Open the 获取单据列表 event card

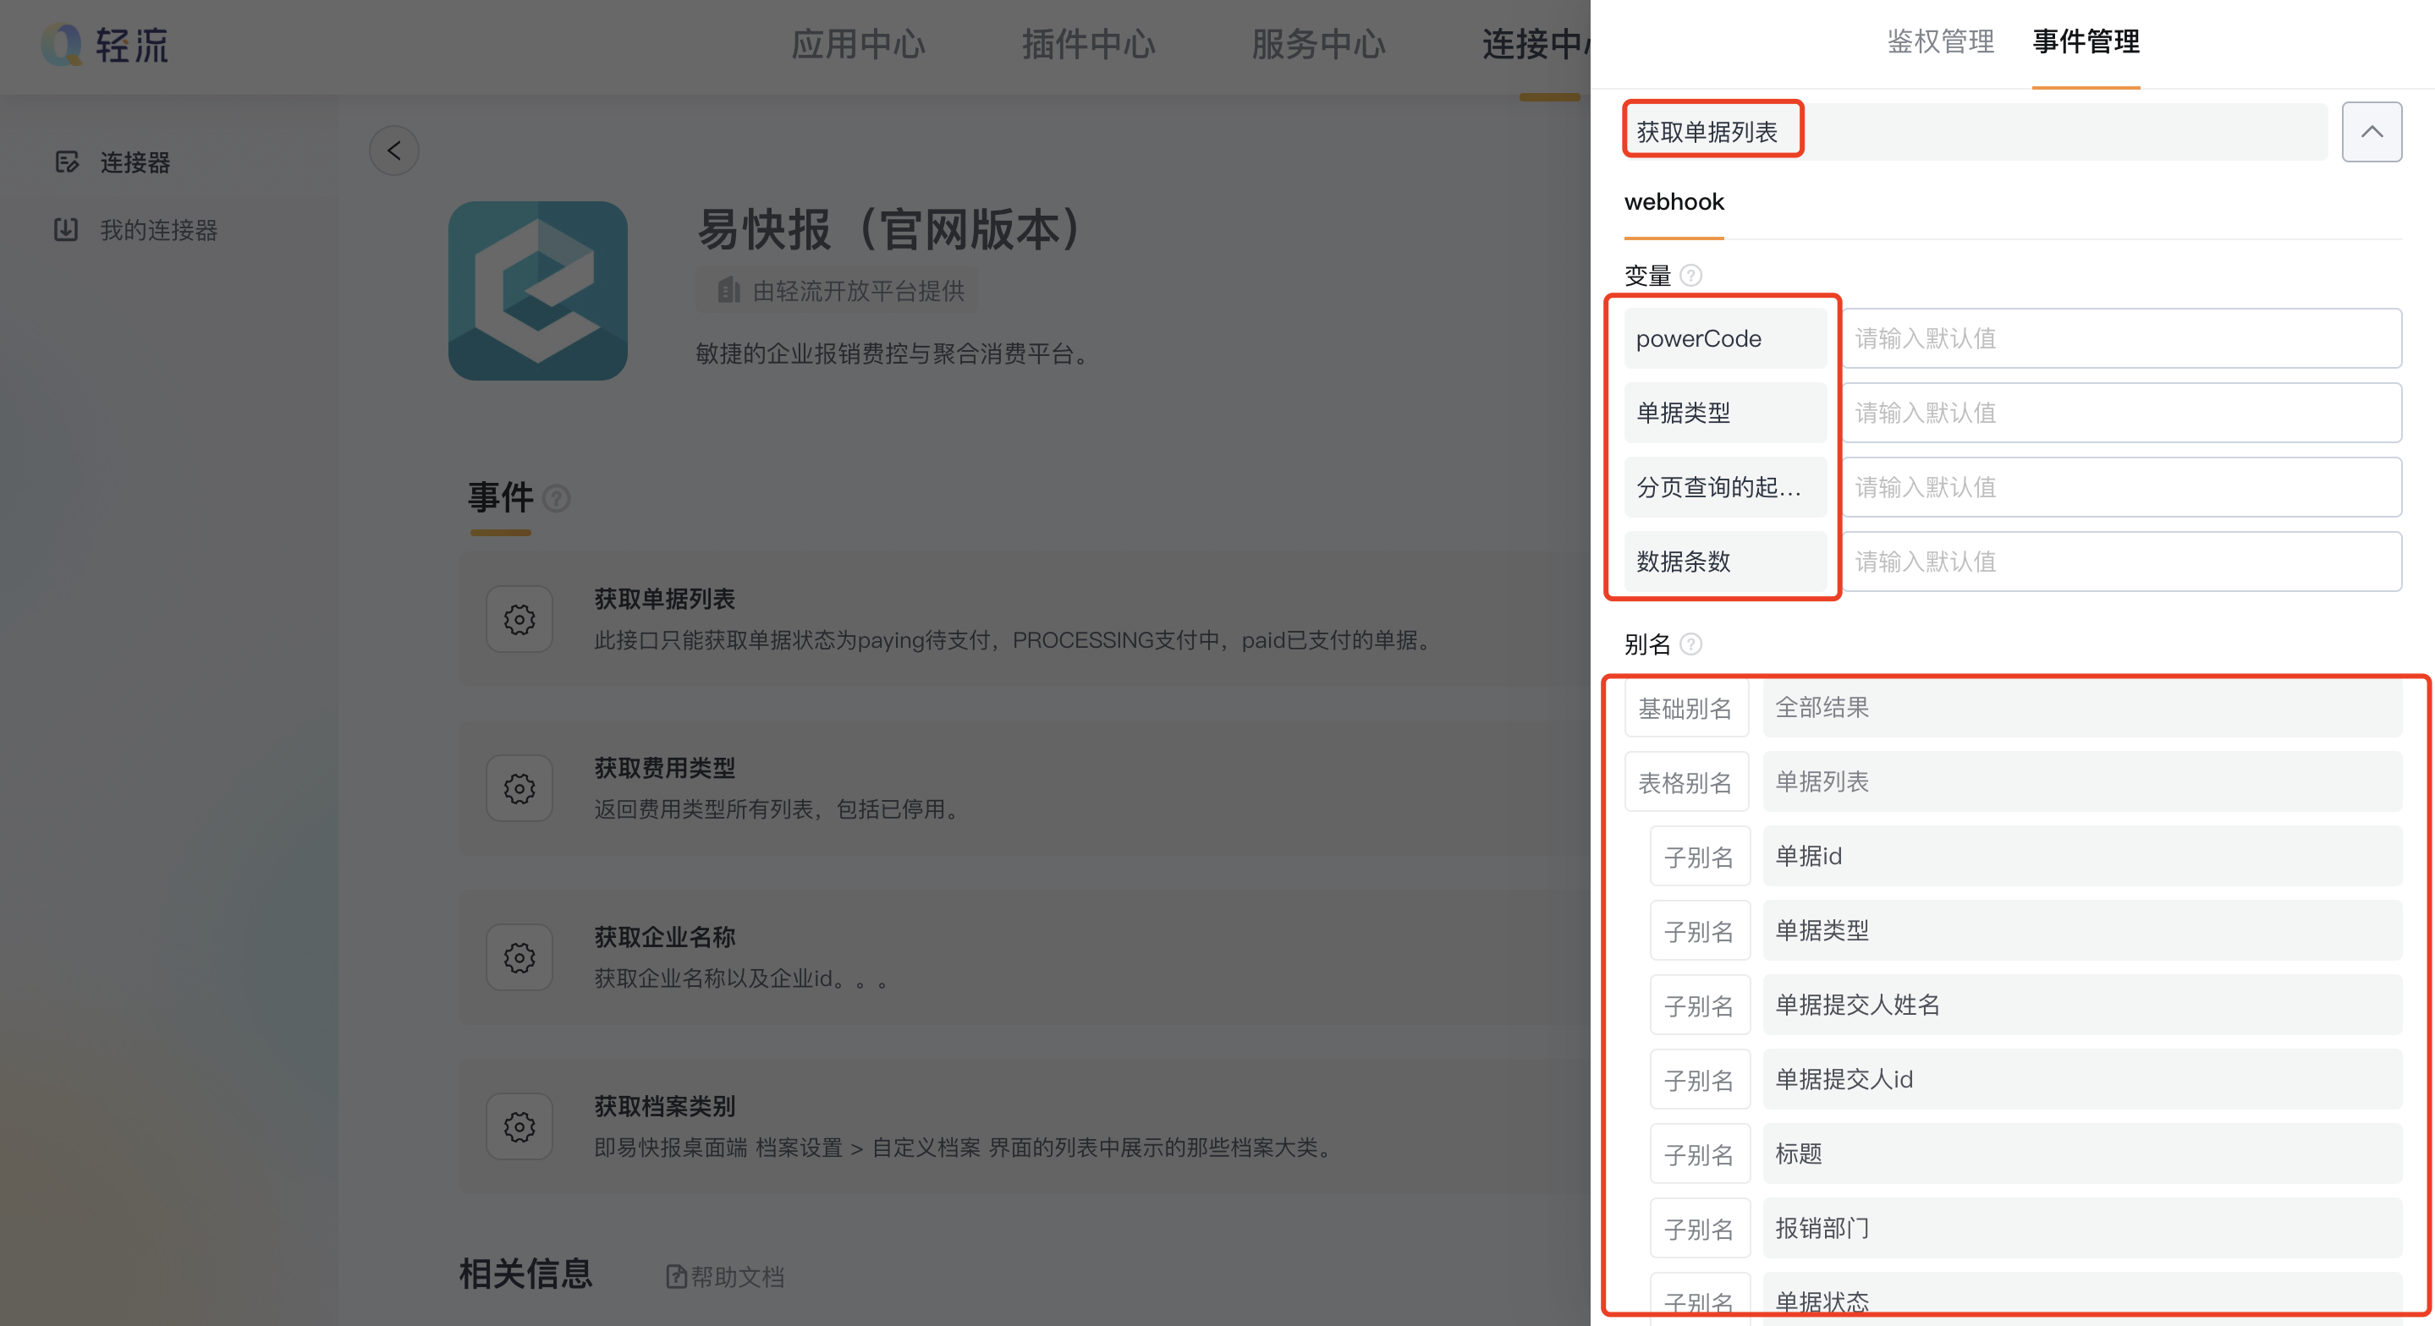point(1025,619)
